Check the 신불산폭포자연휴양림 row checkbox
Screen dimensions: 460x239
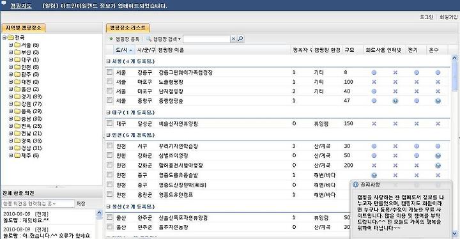109,217
